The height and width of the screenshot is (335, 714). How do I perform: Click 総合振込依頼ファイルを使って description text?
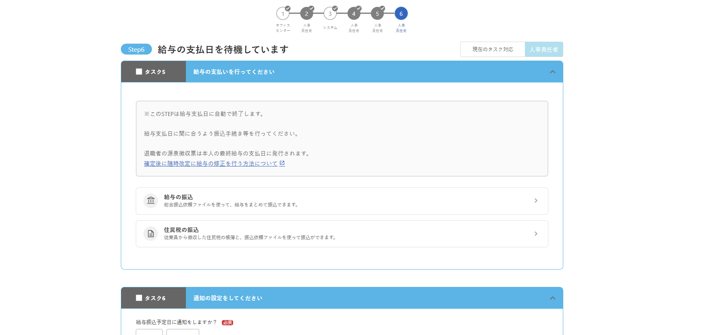pyautogui.click(x=232, y=205)
